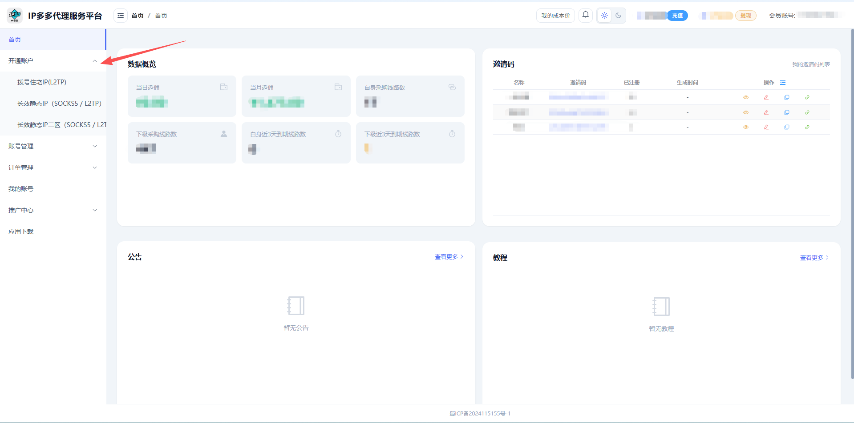Image resolution: width=854 pixels, height=423 pixels.
Task: Click the 邀请码 column header
Action: (x=578, y=83)
